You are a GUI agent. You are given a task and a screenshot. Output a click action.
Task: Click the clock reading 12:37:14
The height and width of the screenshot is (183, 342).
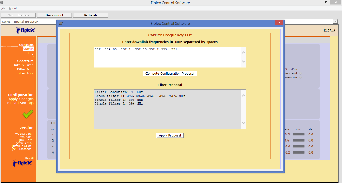[x=329, y=30]
